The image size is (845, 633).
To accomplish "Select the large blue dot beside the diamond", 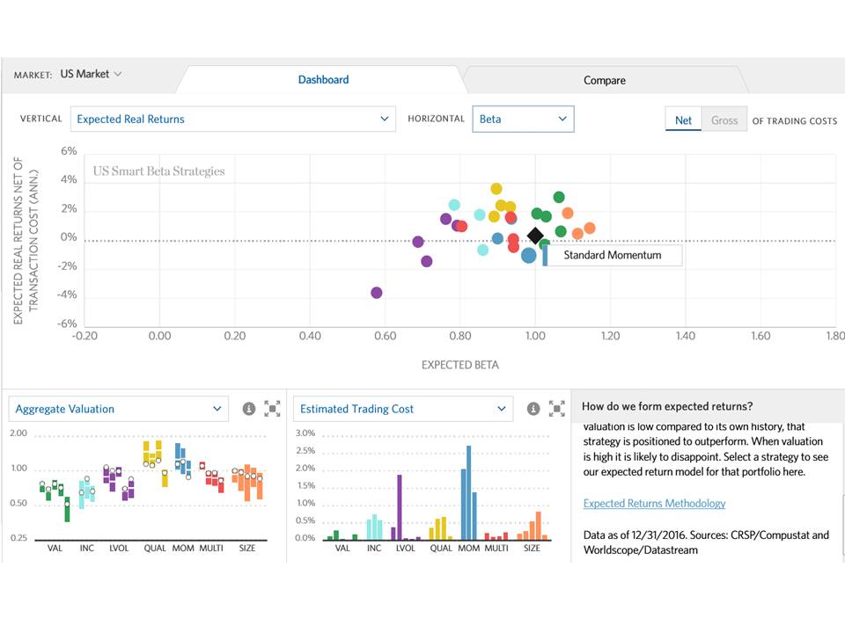I will point(528,255).
